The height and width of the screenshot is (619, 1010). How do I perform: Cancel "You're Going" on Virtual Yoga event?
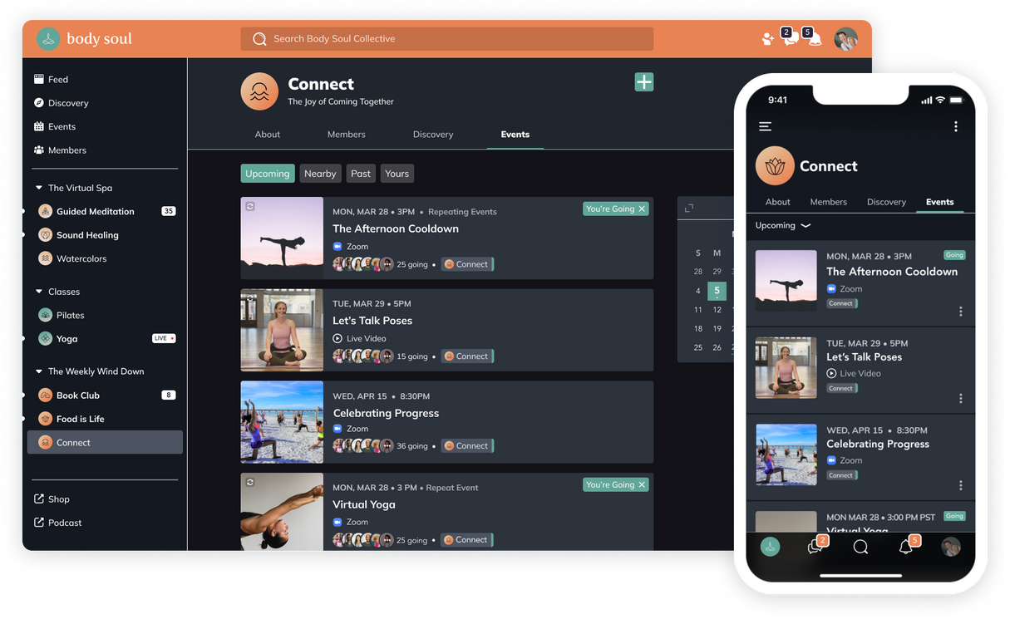tap(642, 485)
